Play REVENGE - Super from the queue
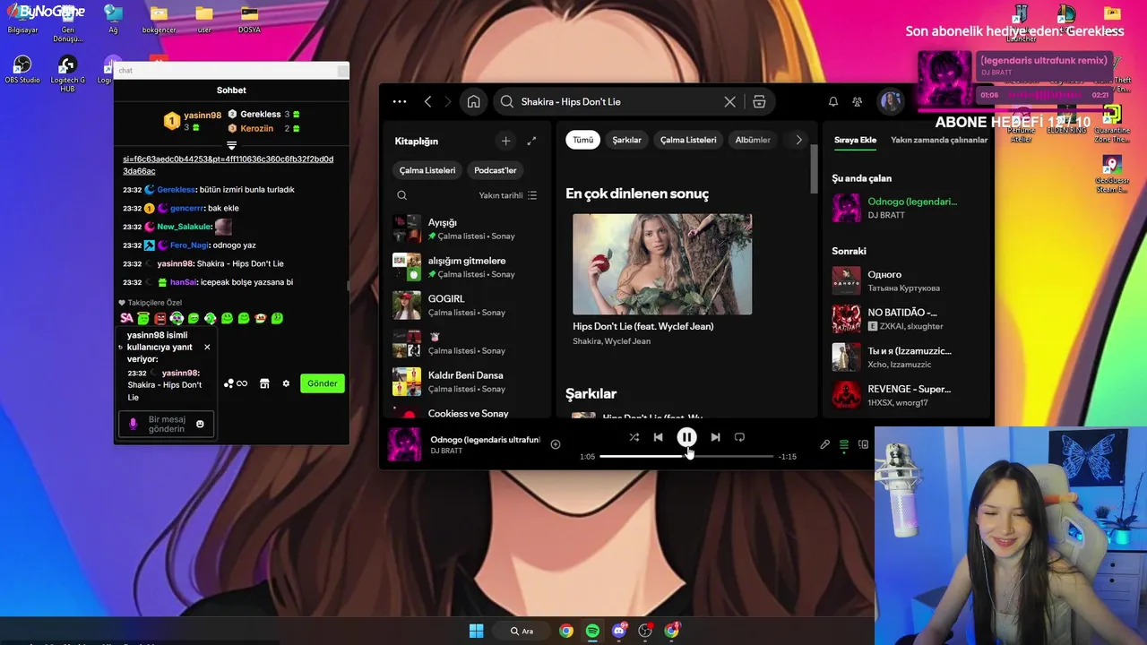The height and width of the screenshot is (645, 1147). [907, 395]
